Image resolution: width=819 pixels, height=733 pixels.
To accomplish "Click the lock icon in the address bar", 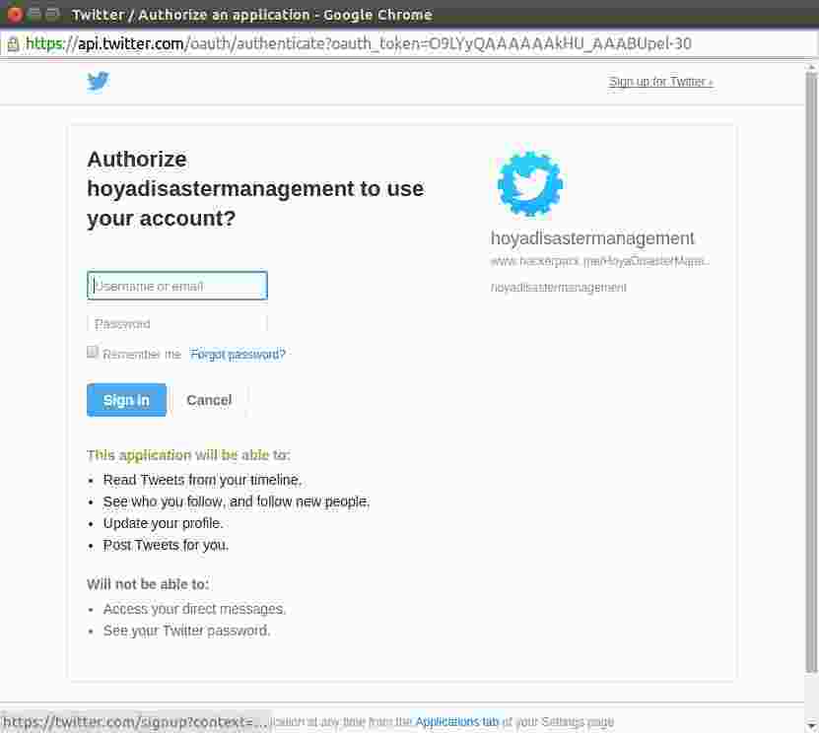I will tap(13, 44).
